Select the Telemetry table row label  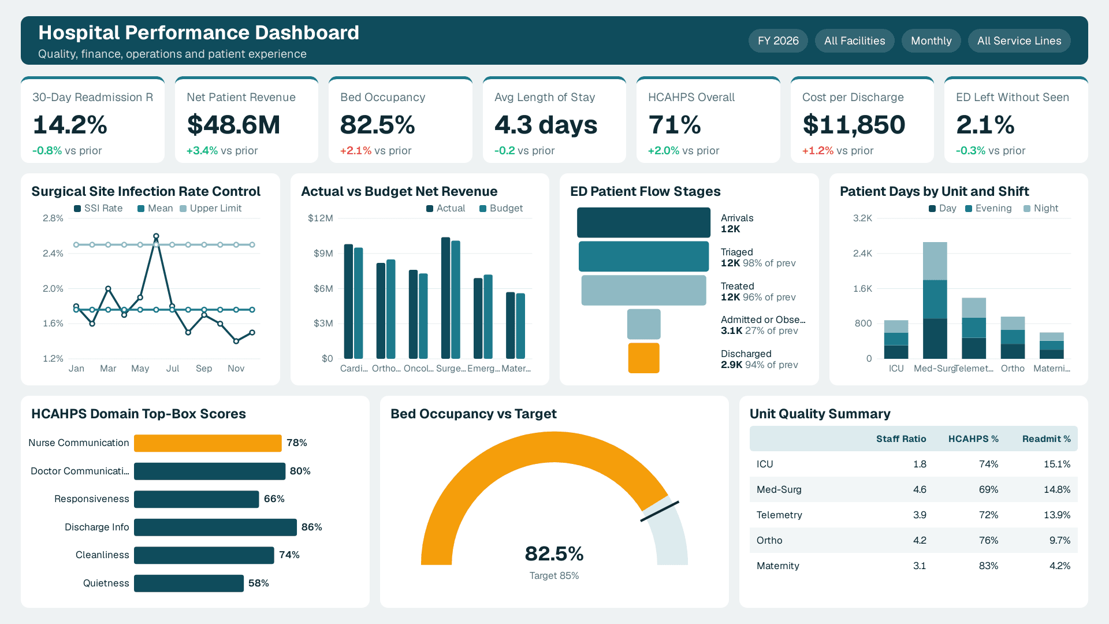[x=779, y=515]
